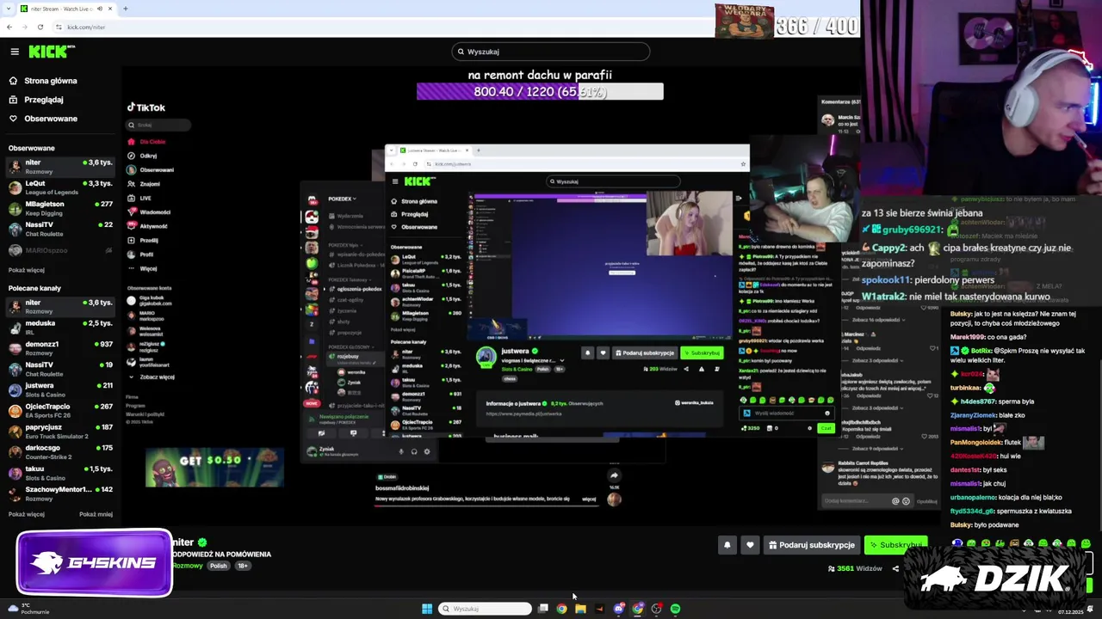
Task: Open Prześlij in TikTok sidebar
Action: coord(144,241)
